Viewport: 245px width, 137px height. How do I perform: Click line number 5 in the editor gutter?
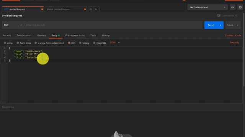pos(5,61)
